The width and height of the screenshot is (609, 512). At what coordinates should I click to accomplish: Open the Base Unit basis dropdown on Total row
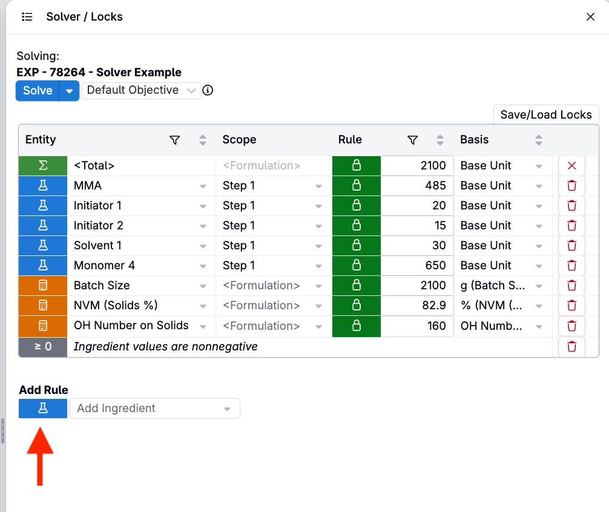(539, 166)
